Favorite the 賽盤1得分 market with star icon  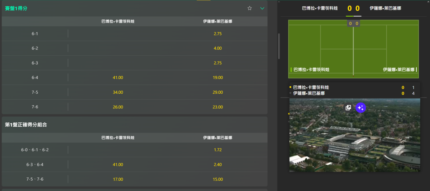tap(250, 8)
